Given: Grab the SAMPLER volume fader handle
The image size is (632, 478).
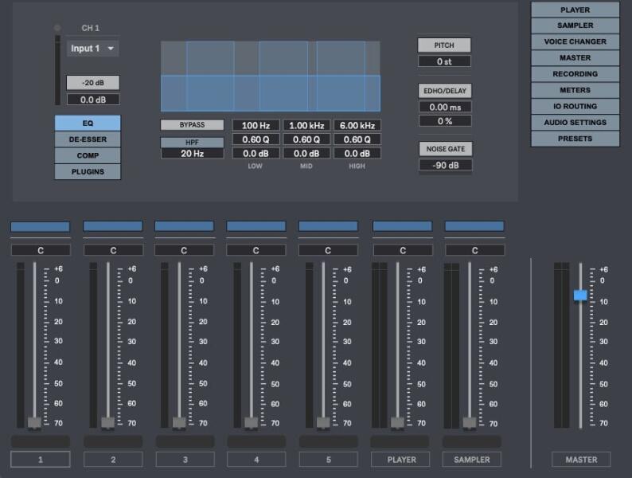Looking at the screenshot, I should coord(470,423).
